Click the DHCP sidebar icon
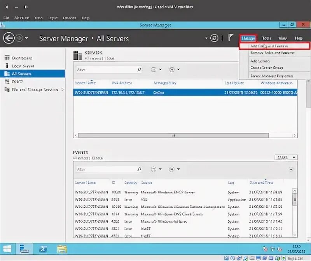Screen dimensions: 311x261 (7, 82)
